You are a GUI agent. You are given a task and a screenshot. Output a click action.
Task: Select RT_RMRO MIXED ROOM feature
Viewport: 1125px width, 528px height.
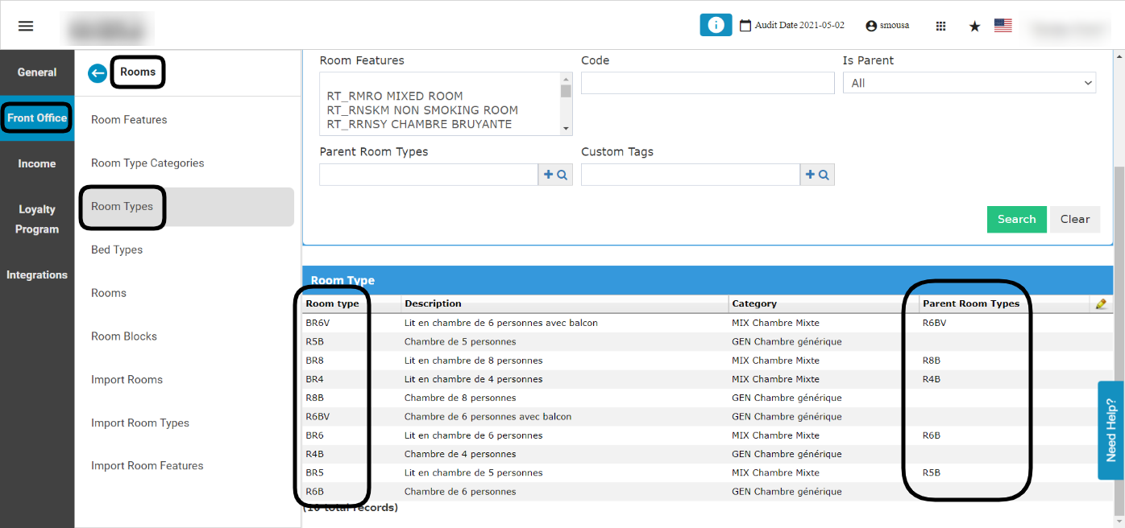coord(395,96)
